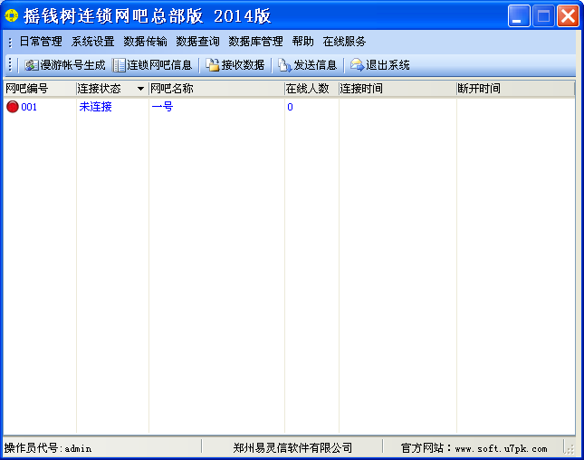The image size is (584, 460).
Task: Click the menu bar grip handle
Action: click(10, 42)
